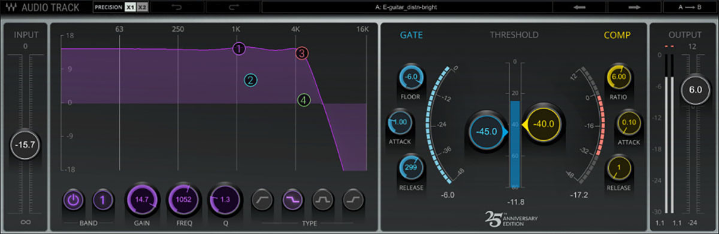
Task: Select the high cut filter type
Action: click(x=292, y=200)
